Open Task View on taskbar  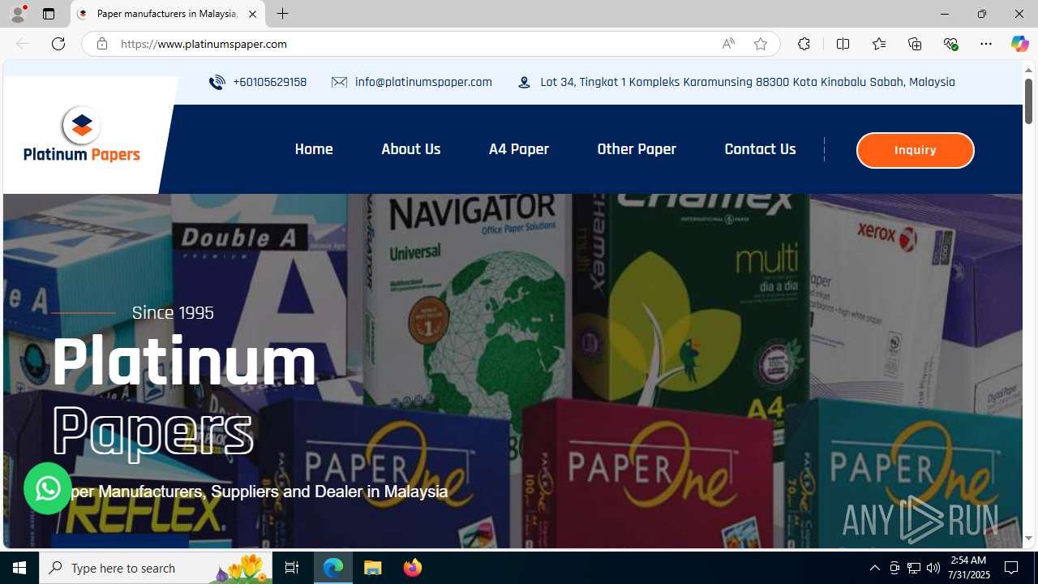coord(292,568)
